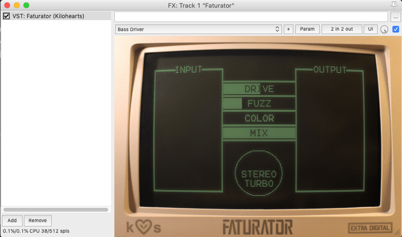This screenshot has height=237, width=402.
Task: Click the Remove FX button
Action: pyautogui.click(x=38, y=221)
